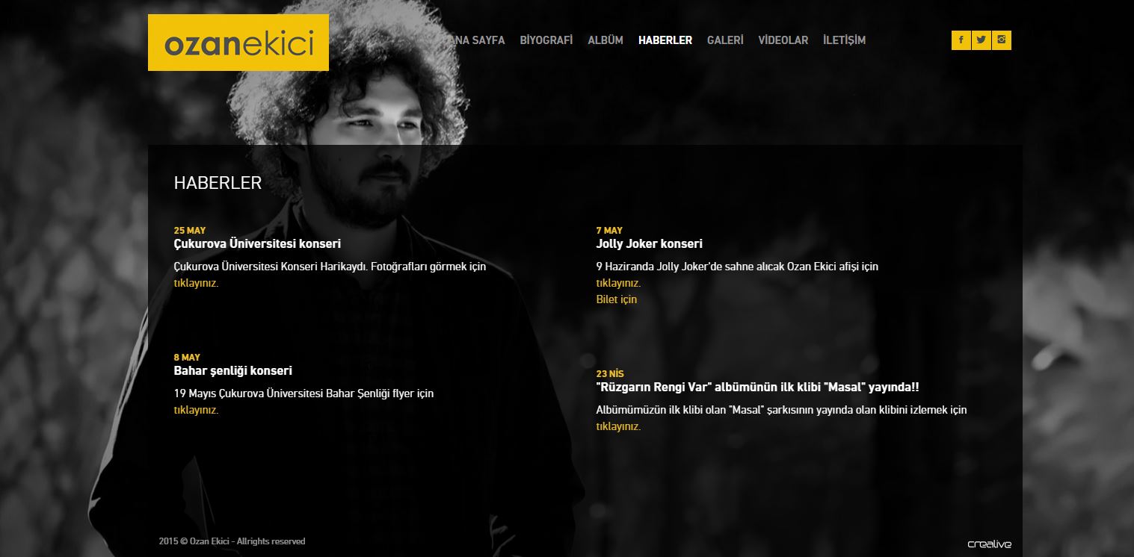Open the Facebook social icon
This screenshot has height=557, width=1134.
[x=961, y=40]
